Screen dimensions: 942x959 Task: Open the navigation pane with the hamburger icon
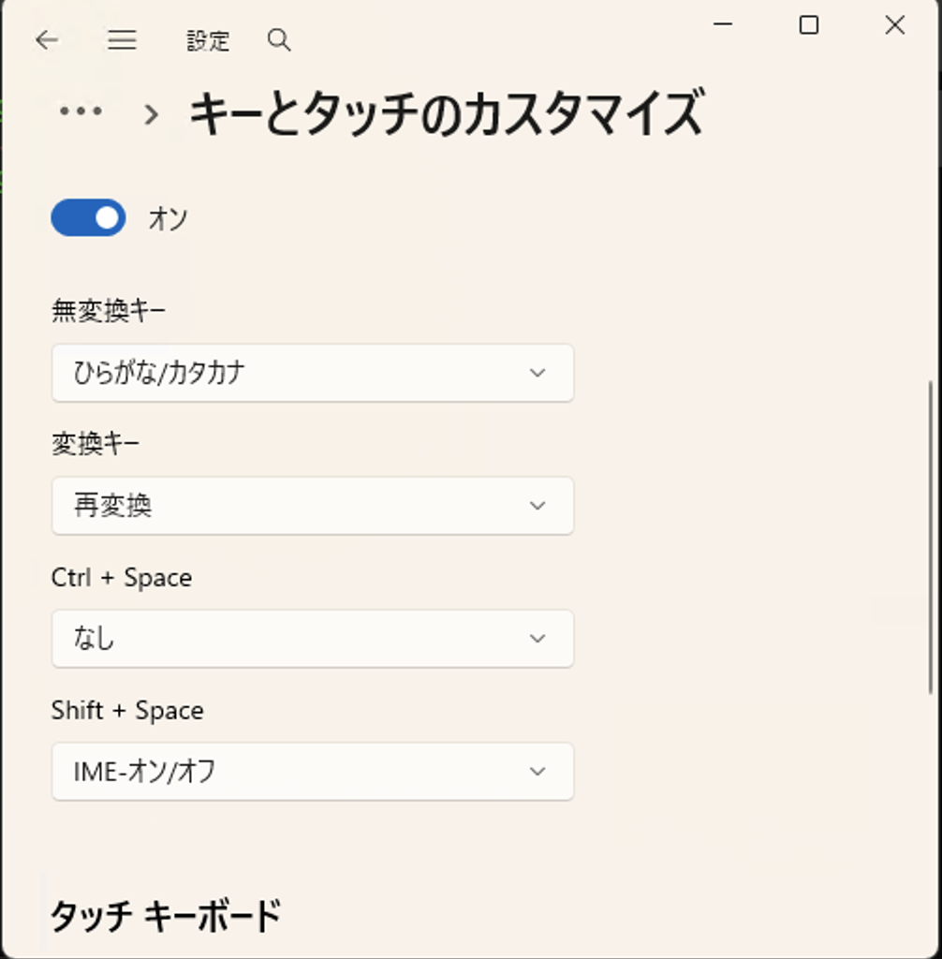[x=122, y=40]
